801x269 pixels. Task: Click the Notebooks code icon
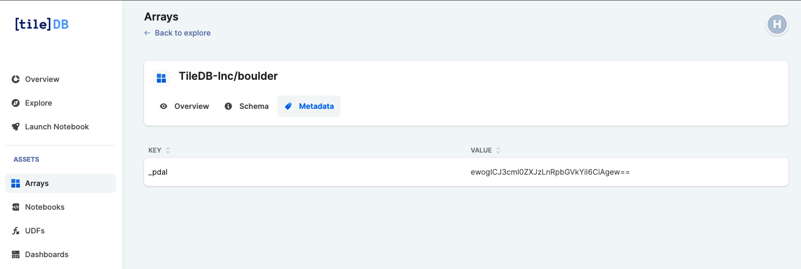[x=16, y=207]
